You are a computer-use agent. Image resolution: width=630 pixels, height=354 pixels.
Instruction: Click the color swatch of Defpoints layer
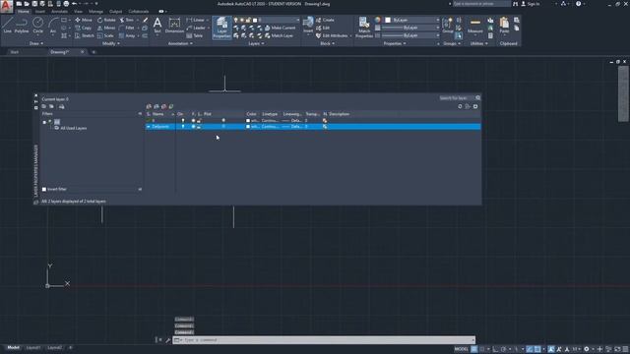point(248,127)
